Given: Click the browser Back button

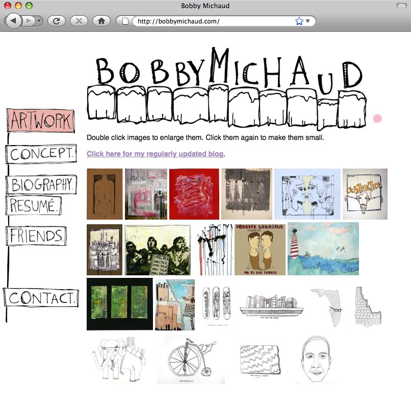Looking at the screenshot, I should (x=13, y=21).
